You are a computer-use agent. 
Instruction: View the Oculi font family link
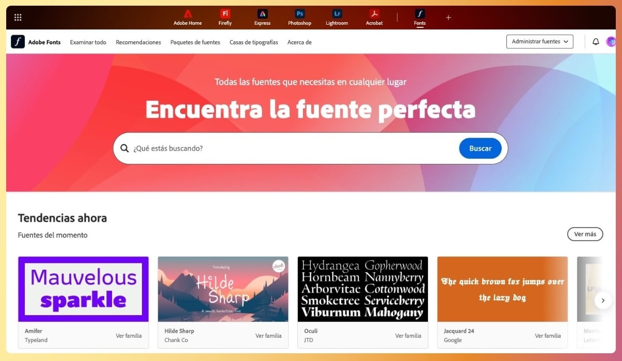408,336
